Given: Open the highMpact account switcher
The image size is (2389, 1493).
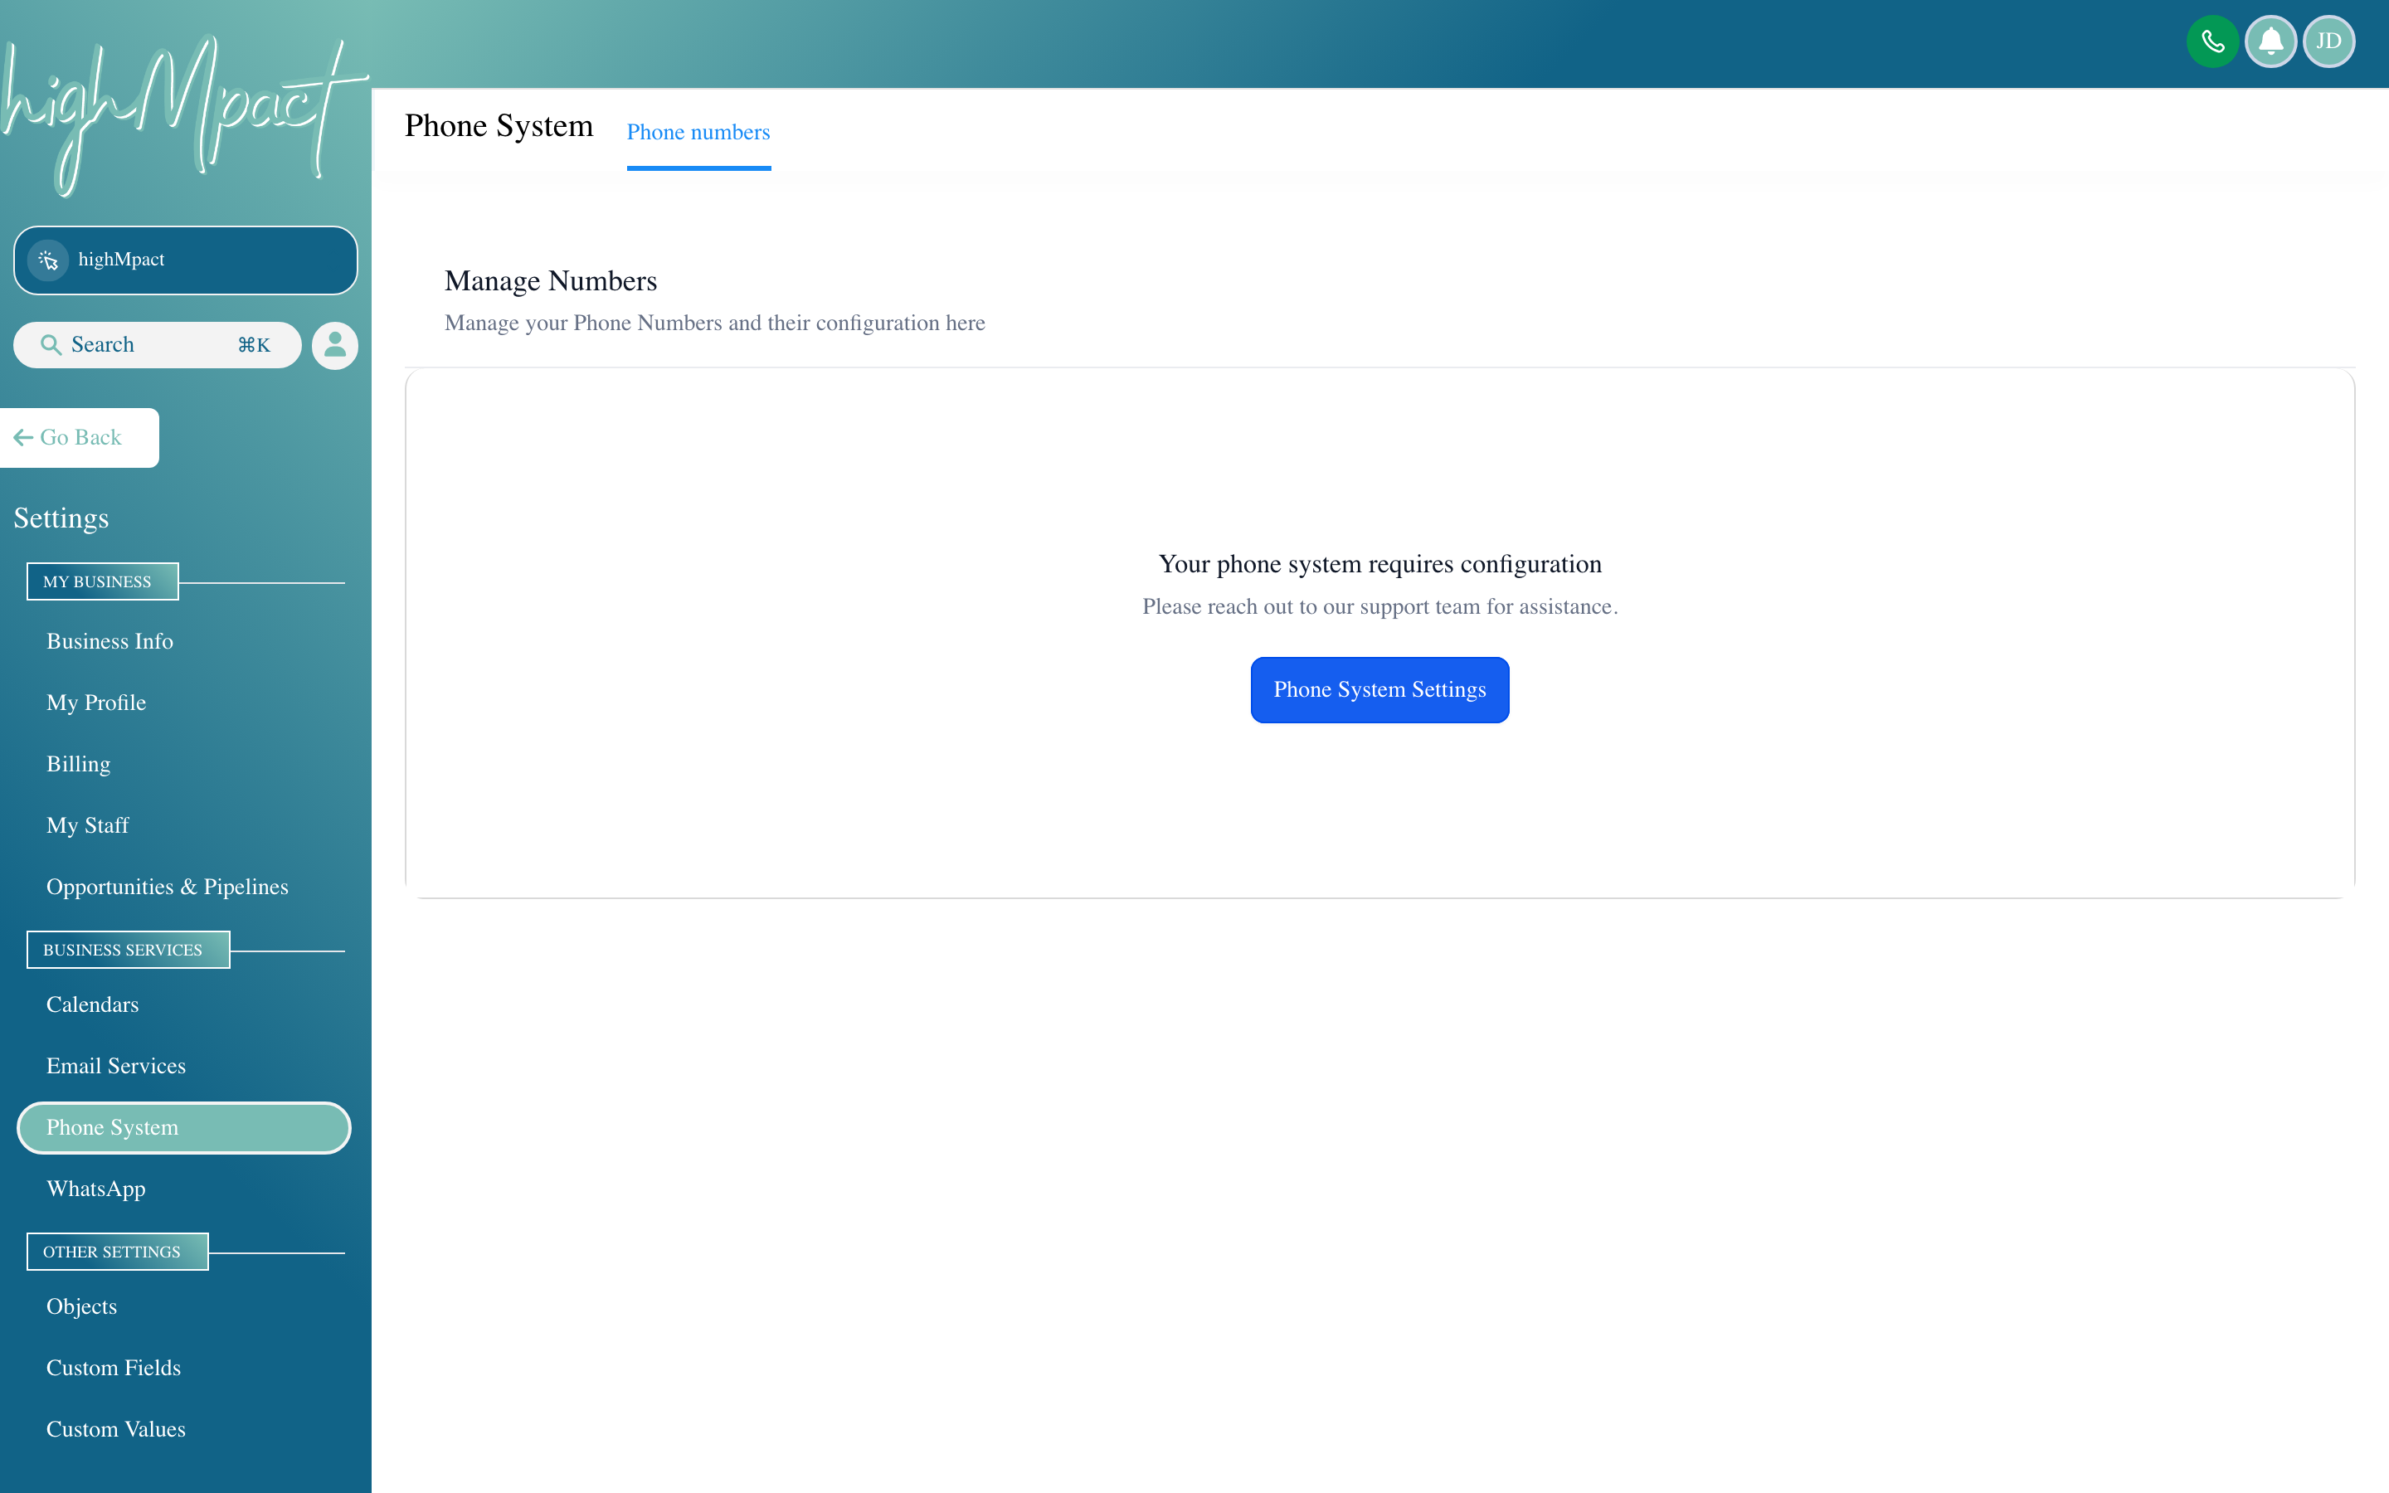Looking at the screenshot, I should pos(185,260).
